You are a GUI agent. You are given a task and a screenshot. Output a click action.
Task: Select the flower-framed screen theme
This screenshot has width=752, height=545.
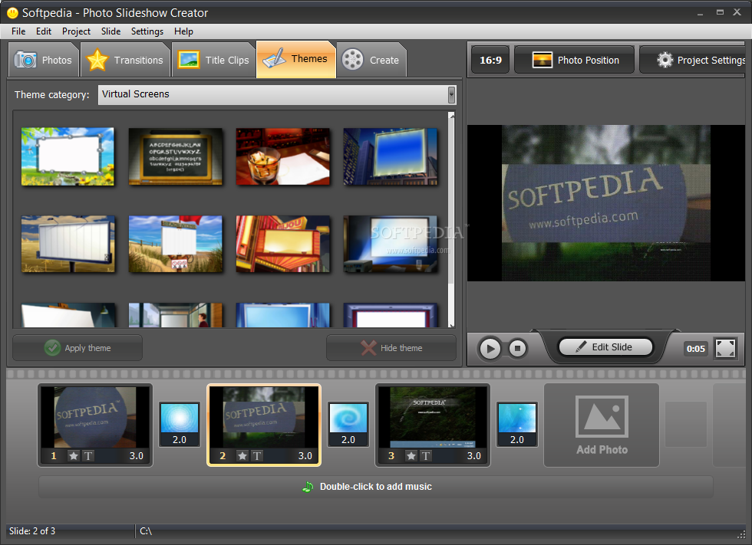click(x=68, y=156)
